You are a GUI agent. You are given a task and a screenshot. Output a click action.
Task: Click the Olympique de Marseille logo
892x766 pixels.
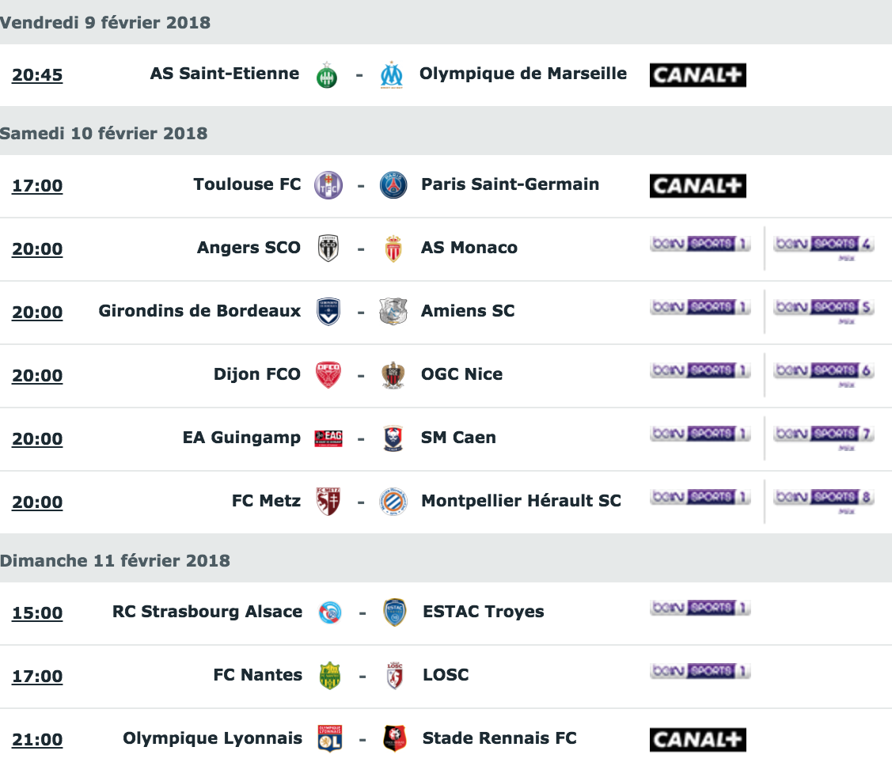tap(392, 75)
